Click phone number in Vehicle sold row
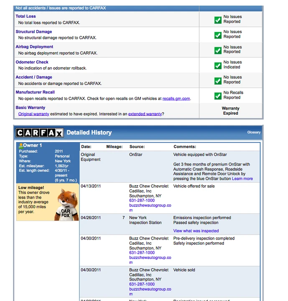 [142, 284]
